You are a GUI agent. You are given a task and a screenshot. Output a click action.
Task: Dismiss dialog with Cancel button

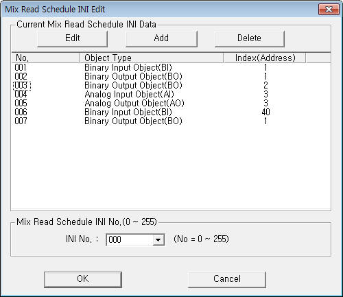tap(227, 279)
